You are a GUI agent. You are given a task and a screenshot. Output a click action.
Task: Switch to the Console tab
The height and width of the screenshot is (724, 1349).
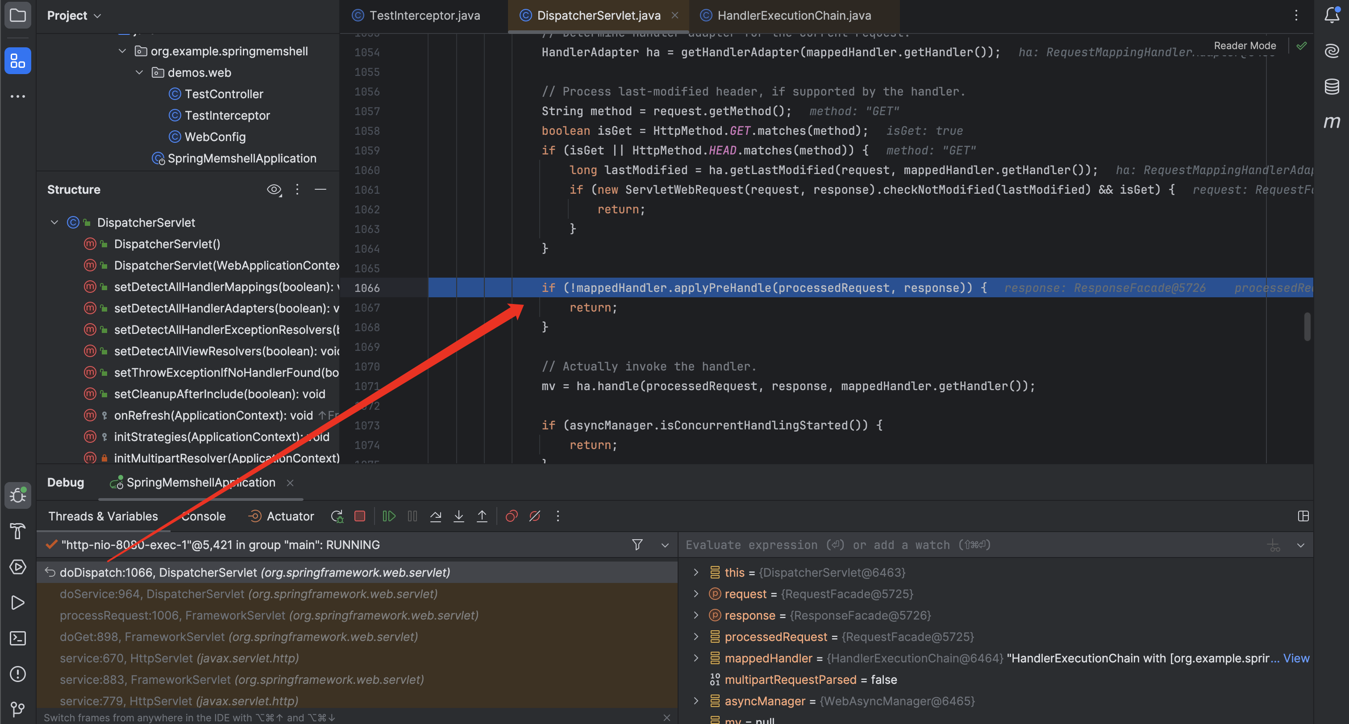[203, 516]
